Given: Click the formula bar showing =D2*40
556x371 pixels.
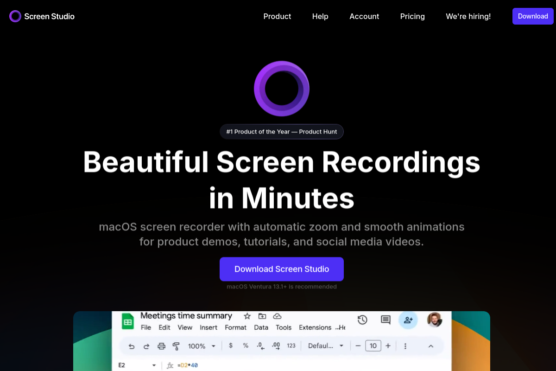Looking at the screenshot, I should [x=188, y=365].
